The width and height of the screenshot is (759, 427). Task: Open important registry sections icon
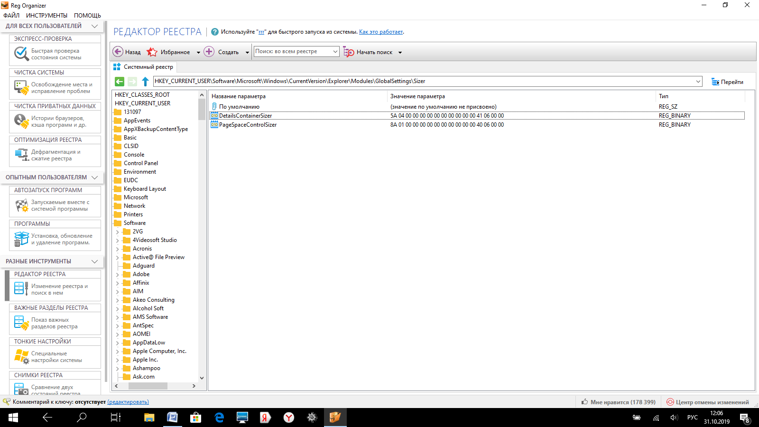[21, 323]
